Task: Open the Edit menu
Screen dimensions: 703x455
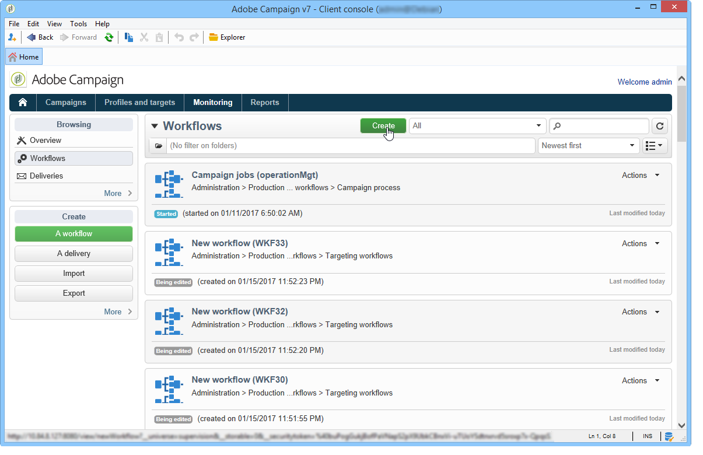Action: (33, 24)
